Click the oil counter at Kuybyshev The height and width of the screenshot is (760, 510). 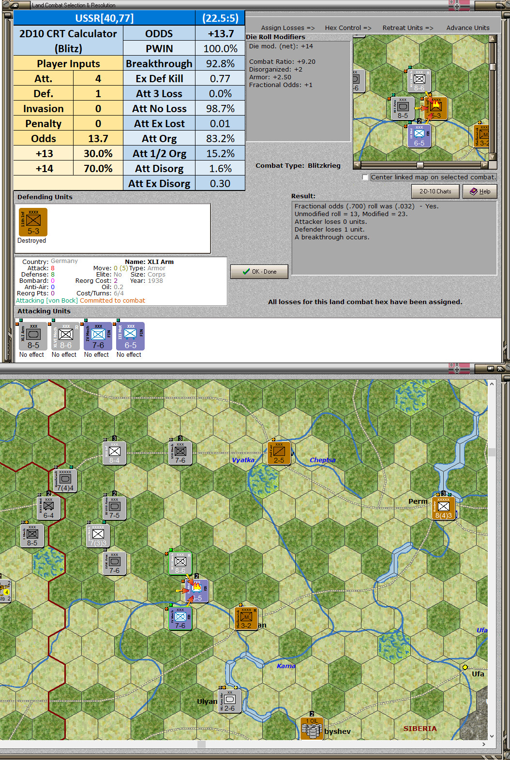click(x=312, y=728)
